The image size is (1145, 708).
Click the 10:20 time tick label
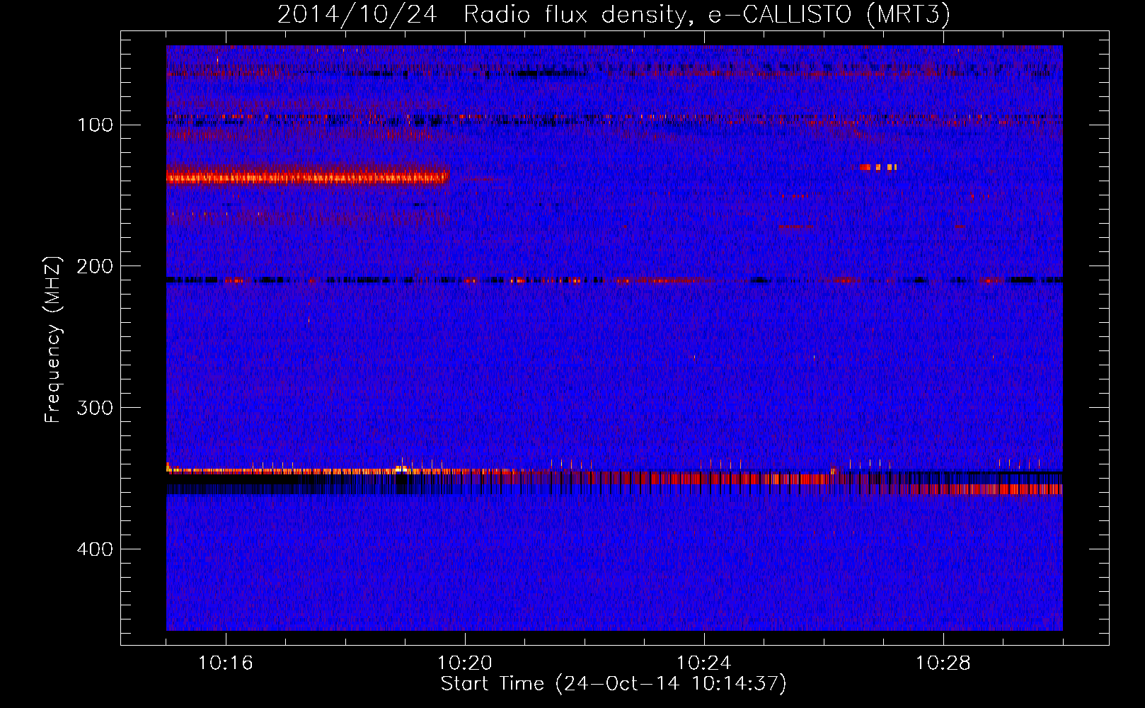(465, 663)
